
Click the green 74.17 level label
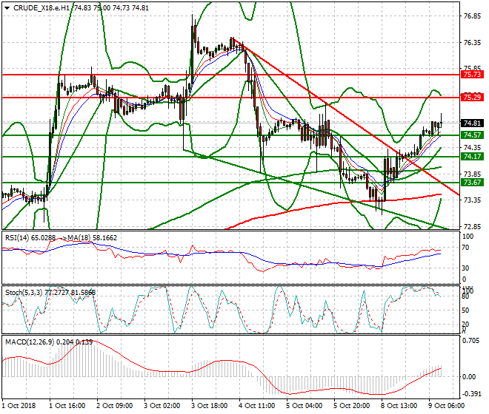[472, 157]
